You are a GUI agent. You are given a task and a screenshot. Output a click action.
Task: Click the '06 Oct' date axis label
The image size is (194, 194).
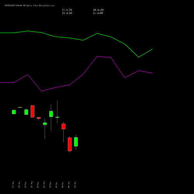pos(69,185)
